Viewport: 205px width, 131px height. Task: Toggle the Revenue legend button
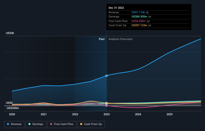[14, 124]
